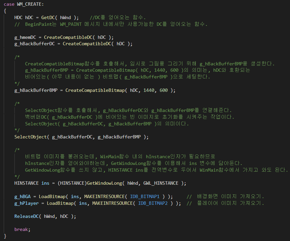Click 'g_hBGA' variable name
Image resolution: width=290 pixels, height=241 pixels.
pyautogui.click(x=22, y=196)
